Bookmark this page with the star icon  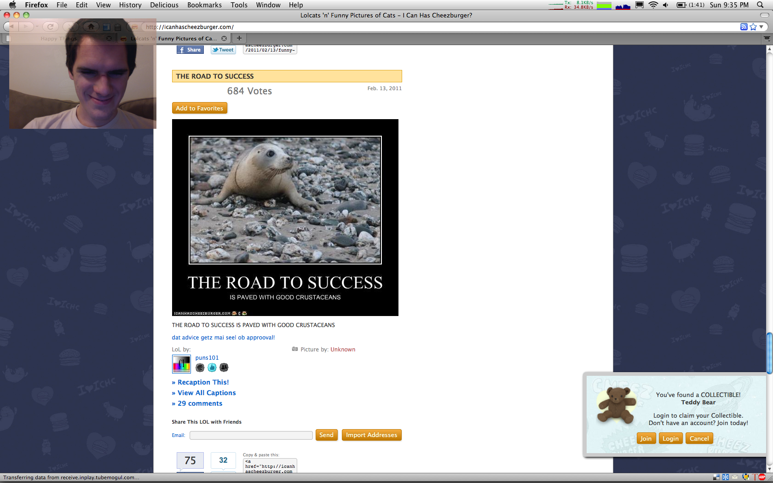[753, 27]
